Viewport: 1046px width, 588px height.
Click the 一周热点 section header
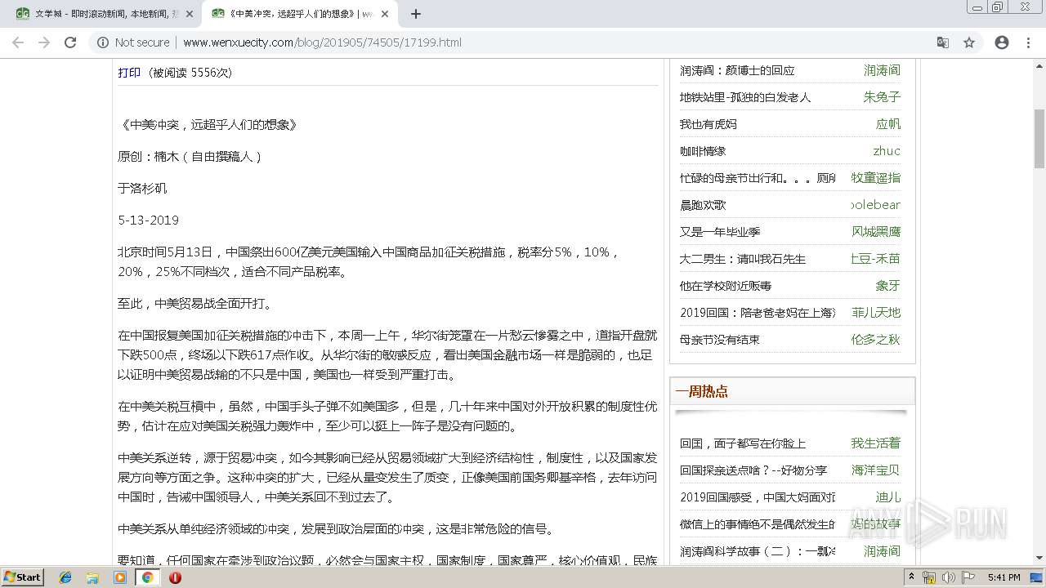[x=702, y=391]
